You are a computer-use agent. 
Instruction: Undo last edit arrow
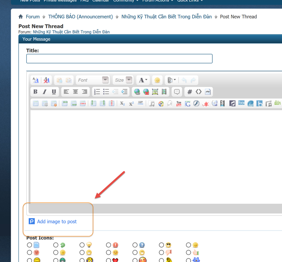[x=184, y=80]
